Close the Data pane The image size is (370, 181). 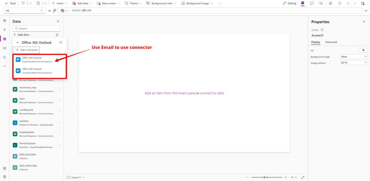[x=58, y=21]
